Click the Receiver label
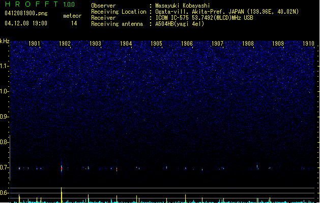Image resolution: width=320 pixels, height=203 pixels. coord(103,18)
